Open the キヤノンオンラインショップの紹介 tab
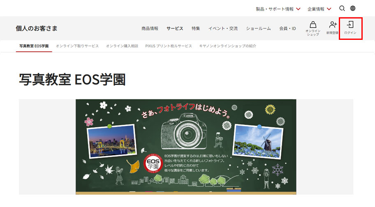Screen dimensions: 375x207 pos(227,46)
